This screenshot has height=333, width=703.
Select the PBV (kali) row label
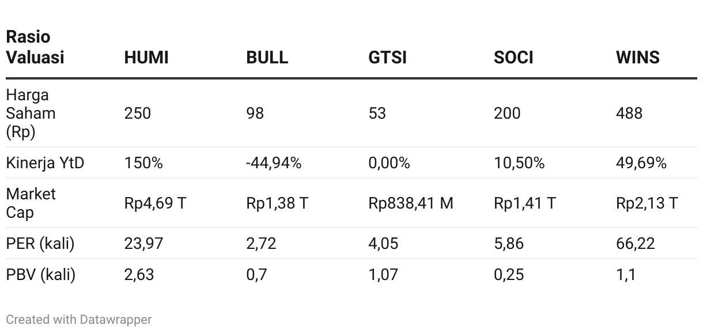(41, 275)
